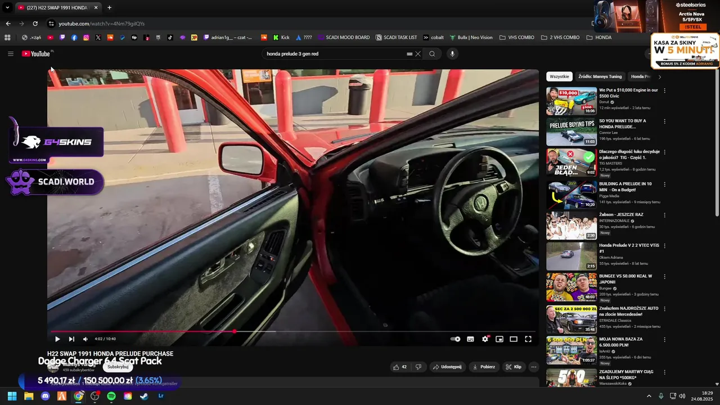Toggle theater mode view
Viewport: 720px width, 405px height.
tap(514, 339)
